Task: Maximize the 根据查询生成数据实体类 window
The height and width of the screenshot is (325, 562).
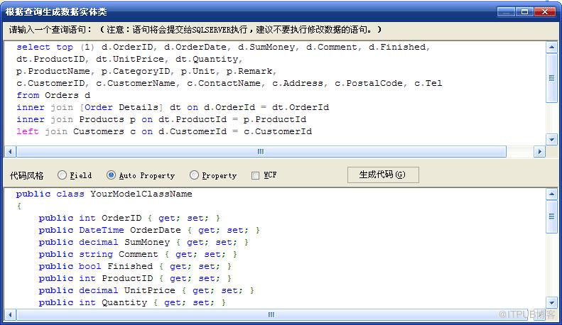Action: (x=525, y=12)
